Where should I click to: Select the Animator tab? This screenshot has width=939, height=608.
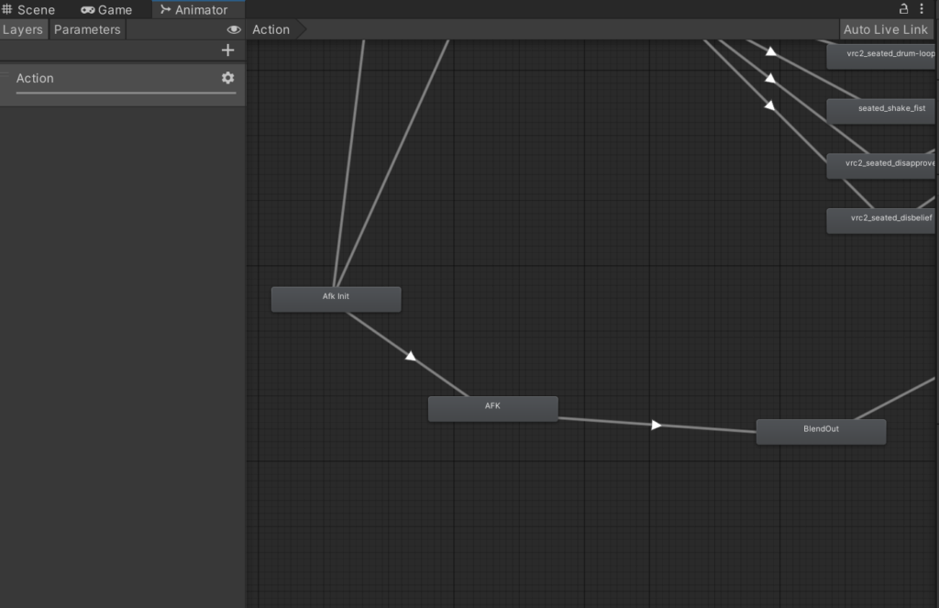194,9
